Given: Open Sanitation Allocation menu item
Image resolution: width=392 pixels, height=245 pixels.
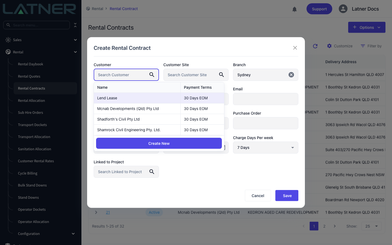Looking at the screenshot, I should tap(35, 149).
